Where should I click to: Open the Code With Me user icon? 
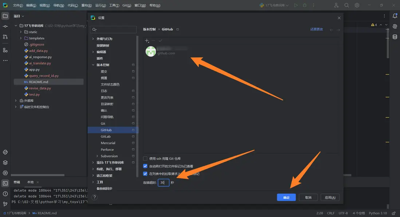tap(336, 5)
